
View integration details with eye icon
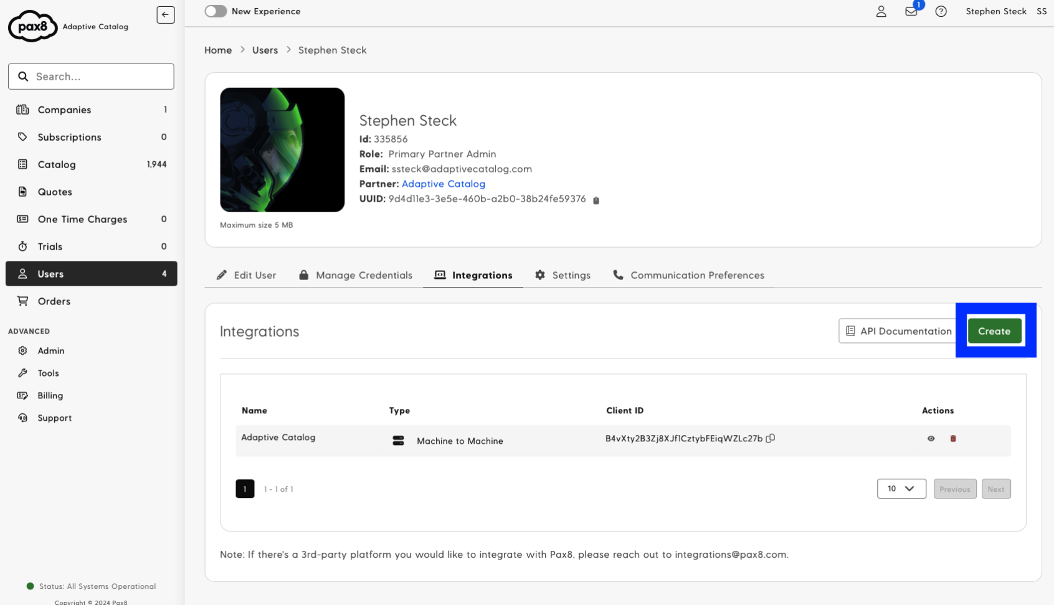tap(931, 439)
